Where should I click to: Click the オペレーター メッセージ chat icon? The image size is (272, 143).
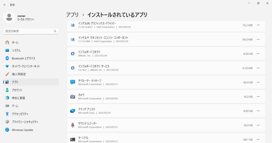(73, 82)
